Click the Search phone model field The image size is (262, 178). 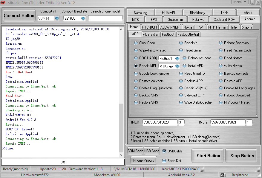(105, 18)
